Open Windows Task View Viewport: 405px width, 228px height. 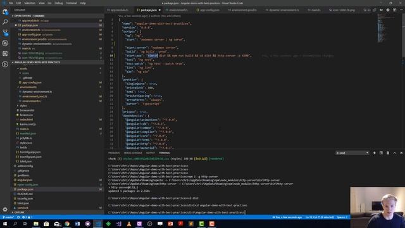25,224
